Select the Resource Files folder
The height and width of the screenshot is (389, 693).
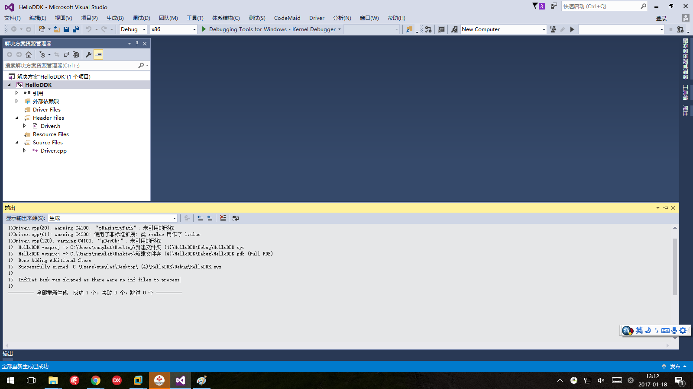point(51,134)
